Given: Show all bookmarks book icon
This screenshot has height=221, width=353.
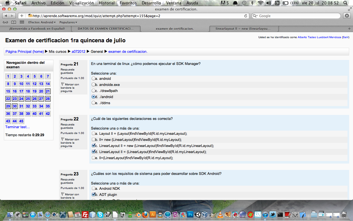Looking at the screenshot, I should tap(14, 22).
